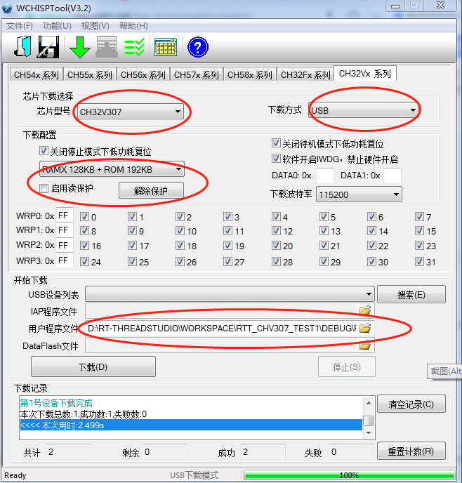
Task: Open the 功能(U) menu
Action: click(x=57, y=26)
